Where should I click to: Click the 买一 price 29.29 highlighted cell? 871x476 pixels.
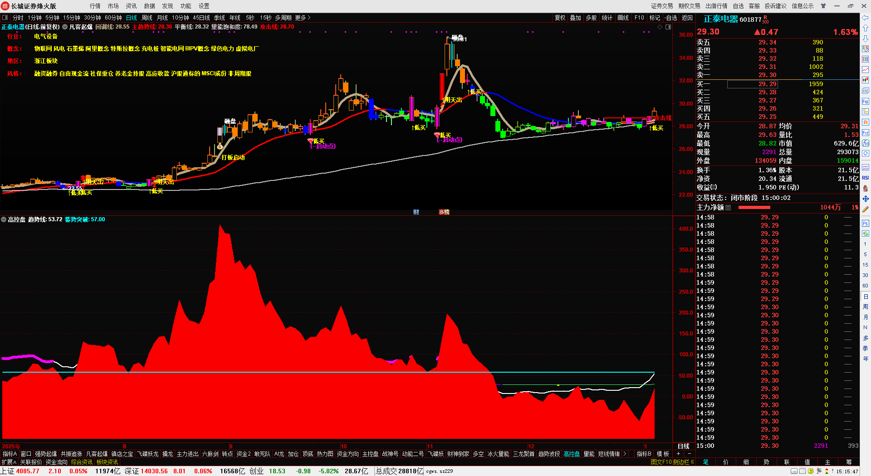click(x=753, y=84)
